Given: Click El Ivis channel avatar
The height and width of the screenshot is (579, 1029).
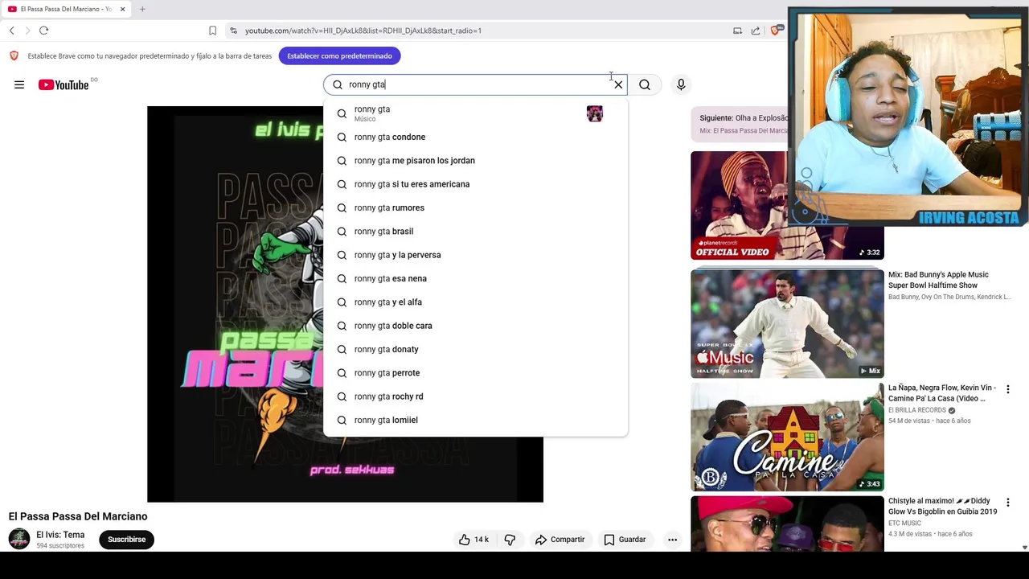Looking at the screenshot, I should 19,539.
